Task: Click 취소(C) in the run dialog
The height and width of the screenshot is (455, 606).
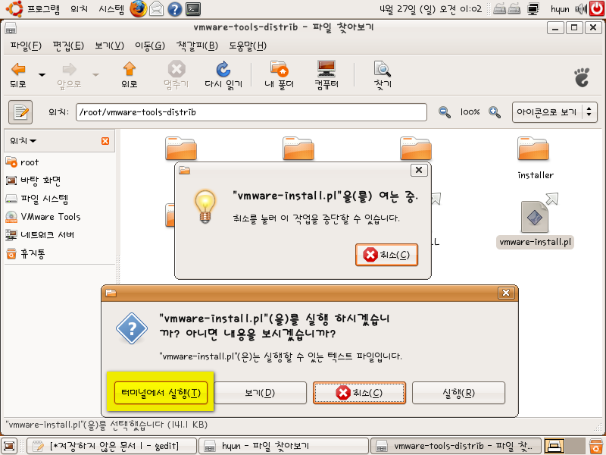Action: coord(359,393)
